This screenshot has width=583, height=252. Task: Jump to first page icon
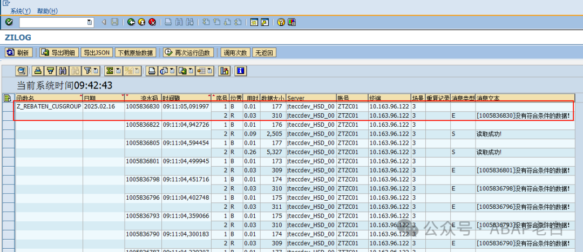(206, 22)
